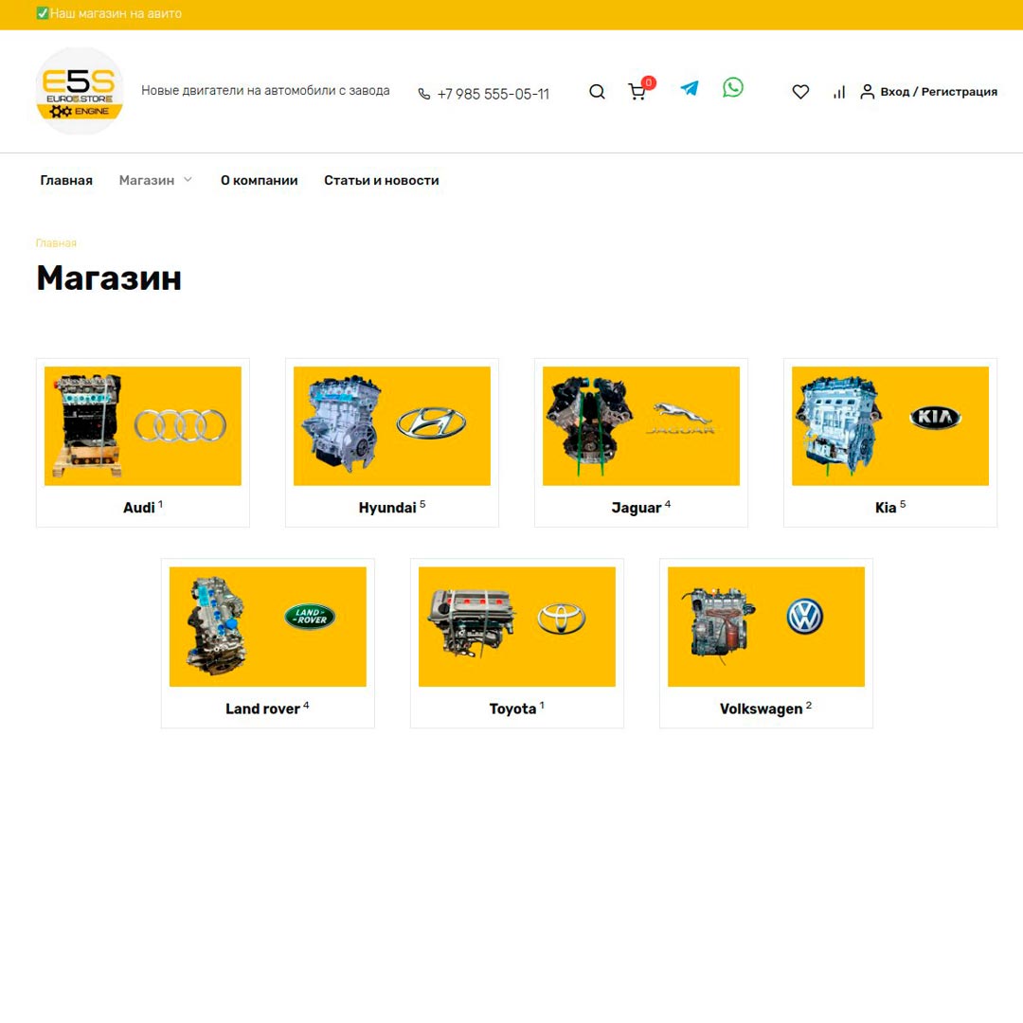The width and height of the screenshot is (1023, 1023).
Task: Click slogan 'Новые двигатели на автомобили с завода'
Action: (265, 91)
